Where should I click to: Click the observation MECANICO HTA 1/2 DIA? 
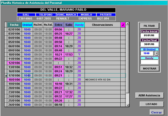tap(98, 80)
